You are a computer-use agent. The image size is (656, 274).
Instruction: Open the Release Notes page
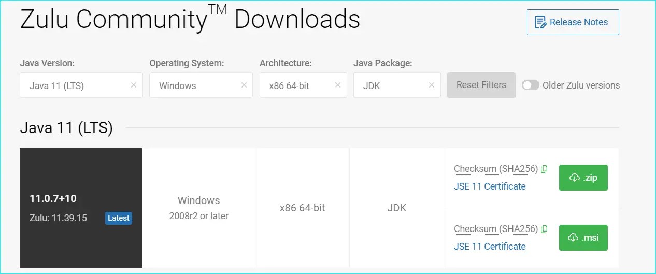(x=573, y=22)
